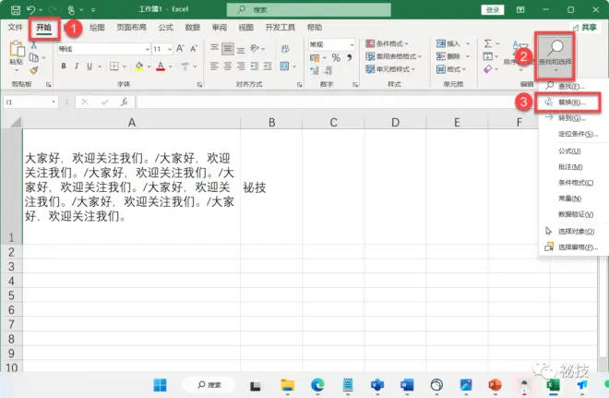This screenshot has width=609, height=398.
Task: Click the Orientation text angle icon
Action: pyautogui.click(x=255, y=48)
